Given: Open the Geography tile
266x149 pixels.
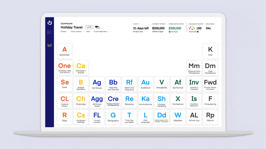Looking at the screenshot, I should click(113, 117).
